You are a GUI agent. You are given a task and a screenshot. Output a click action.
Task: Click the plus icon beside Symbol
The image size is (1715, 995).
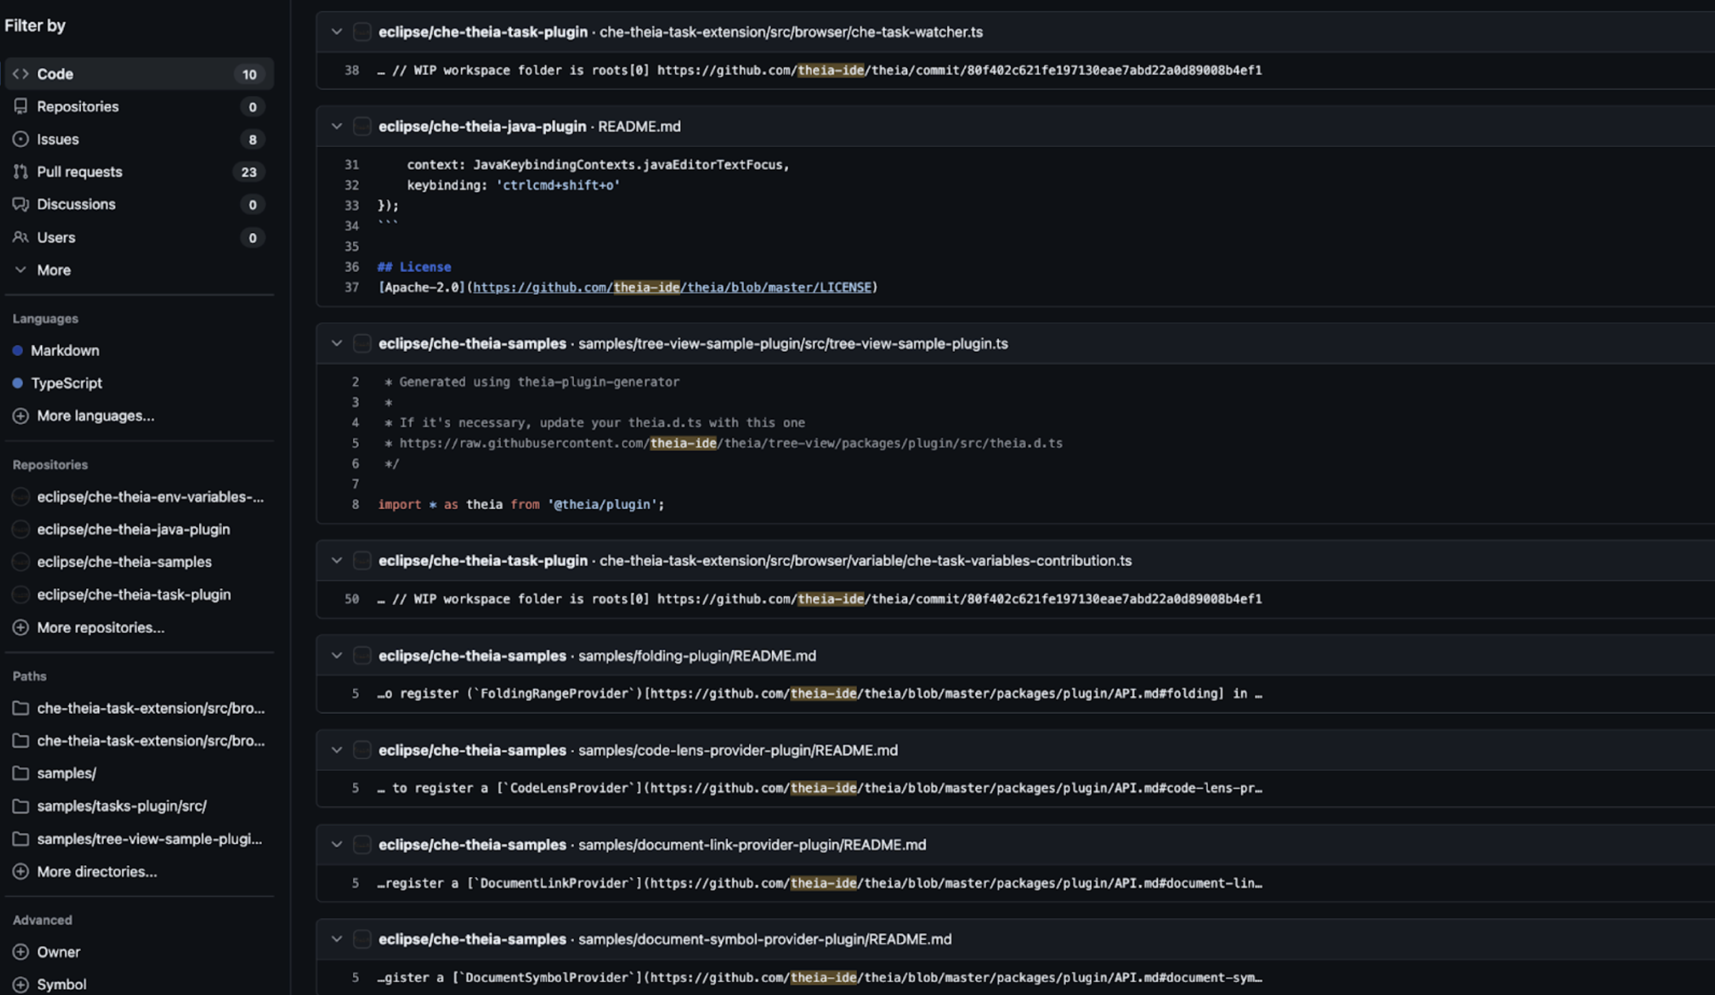[21, 984]
